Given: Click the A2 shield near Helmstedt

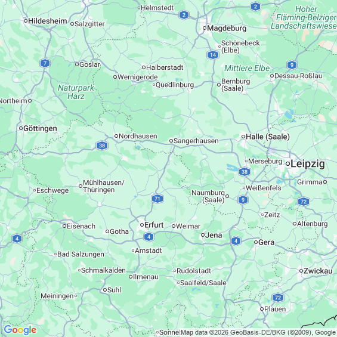Looking at the screenshot, I should pos(184,15).
